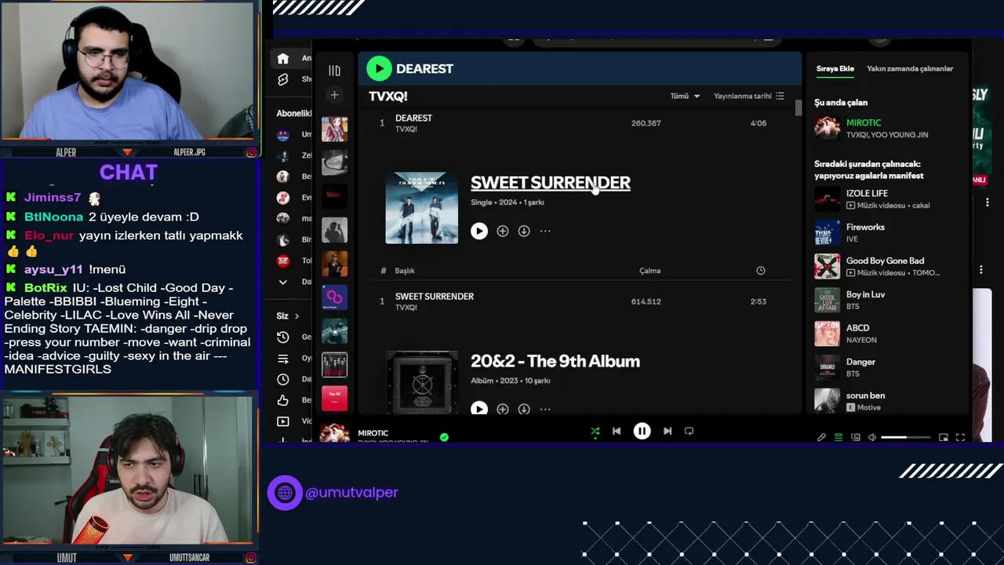
Task: Toggle shuffle in the player bar
Action: tap(595, 431)
